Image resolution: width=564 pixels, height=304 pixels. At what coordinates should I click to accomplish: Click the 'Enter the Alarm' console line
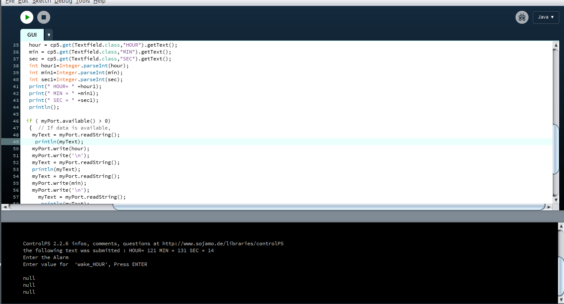[x=45, y=257]
